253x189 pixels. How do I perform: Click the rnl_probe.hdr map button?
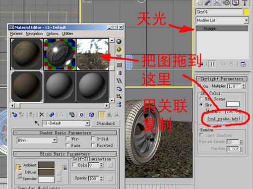coord(224,119)
